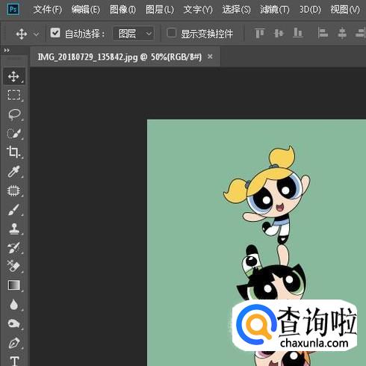366x366 pixels.
Task: Open the 编辑(E) menu
Action: (86, 10)
